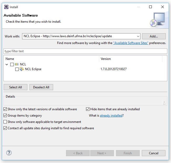Screen dimensions: 171x163
Task: Toggle Show only the latest versions checkbox
Action: tap(5, 109)
